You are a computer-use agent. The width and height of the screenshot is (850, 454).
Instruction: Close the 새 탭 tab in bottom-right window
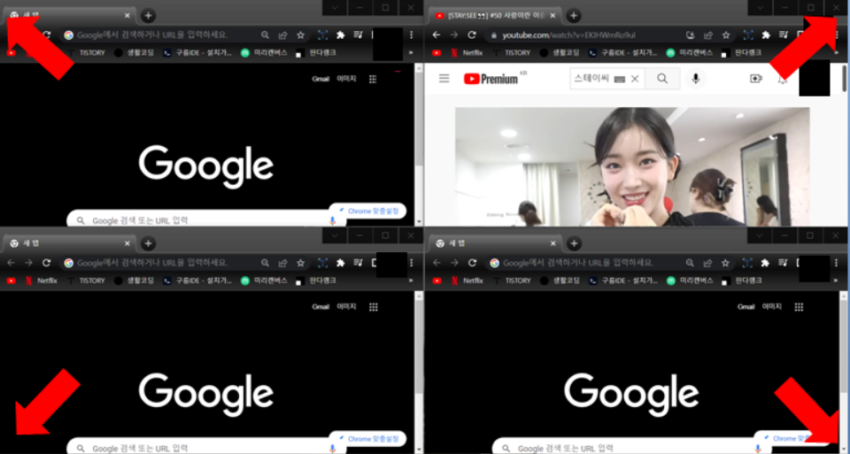[552, 243]
